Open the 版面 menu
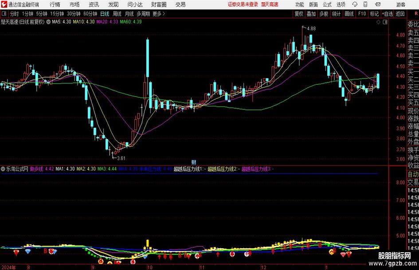This screenshot has height=270, width=419. [x=313, y=4]
